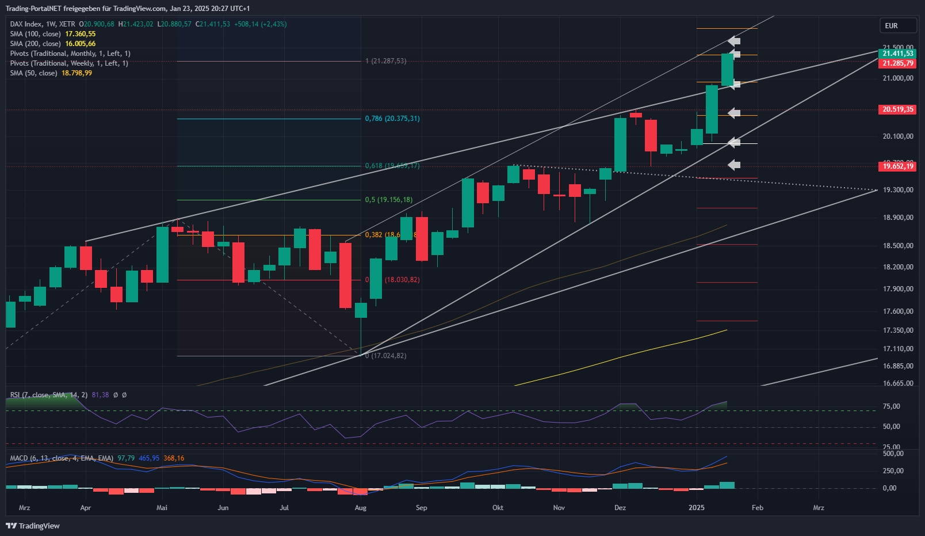
Task: Select Fibonacci 0,618 level label
Action: [x=392, y=166]
